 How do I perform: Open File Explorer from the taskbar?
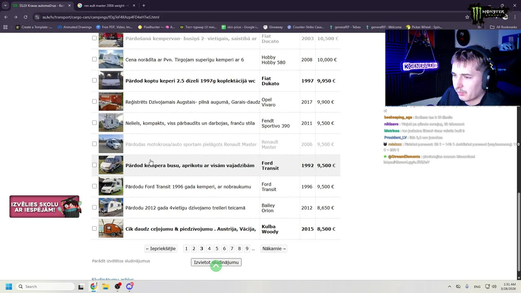coord(105,286)
